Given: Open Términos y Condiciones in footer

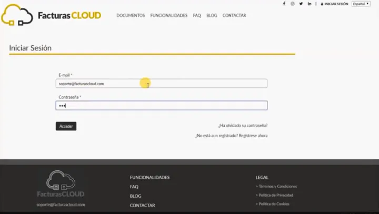Looking at the screenshot, I should pyautogui.click(x=277, y=186).
